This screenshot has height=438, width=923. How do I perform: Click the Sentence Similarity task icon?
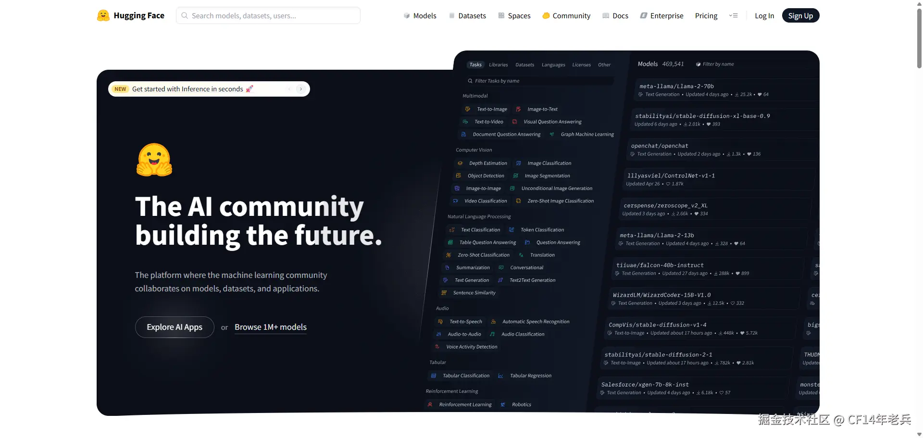click(x=444, y=293)
